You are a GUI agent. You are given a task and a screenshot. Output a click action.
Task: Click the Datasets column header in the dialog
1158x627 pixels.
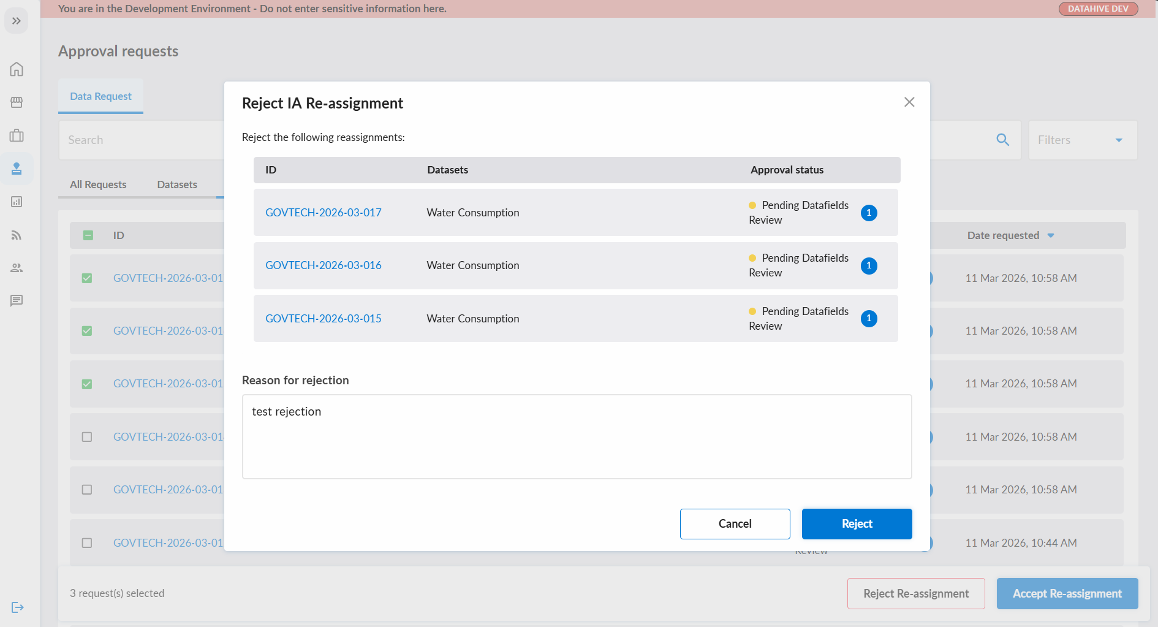pyautogui.click(x=447, y=170)
